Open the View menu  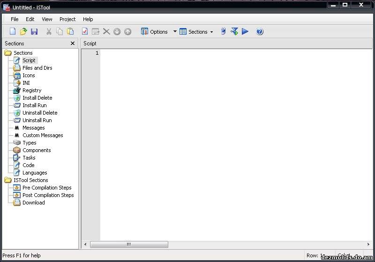pos(47,19)
